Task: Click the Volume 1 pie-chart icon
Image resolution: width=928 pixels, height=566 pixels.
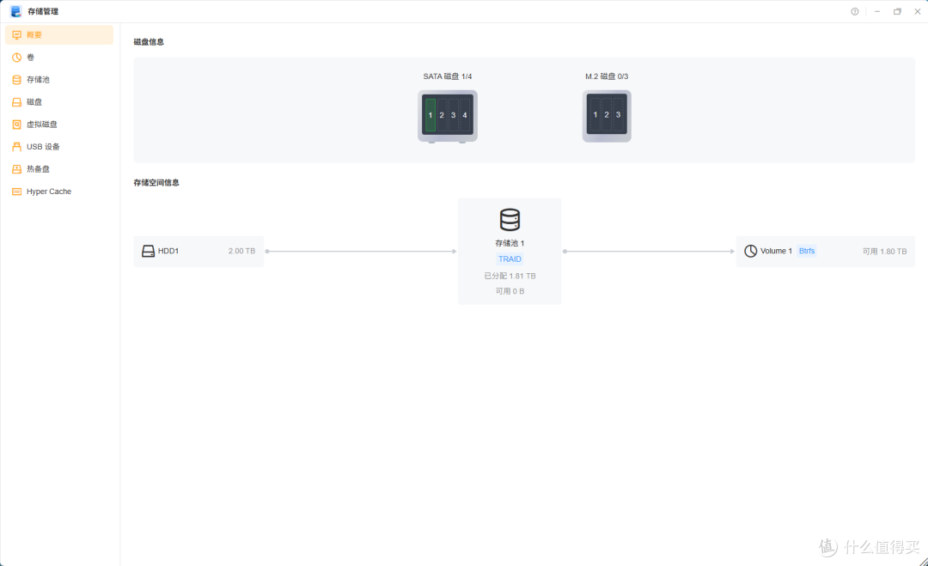Action: [x=750, y=252]
